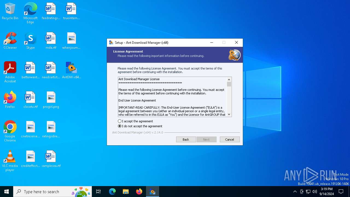350x197 pixels.
Task: Select the ratingsdire image file icon
Action: (x=51, y=130)
